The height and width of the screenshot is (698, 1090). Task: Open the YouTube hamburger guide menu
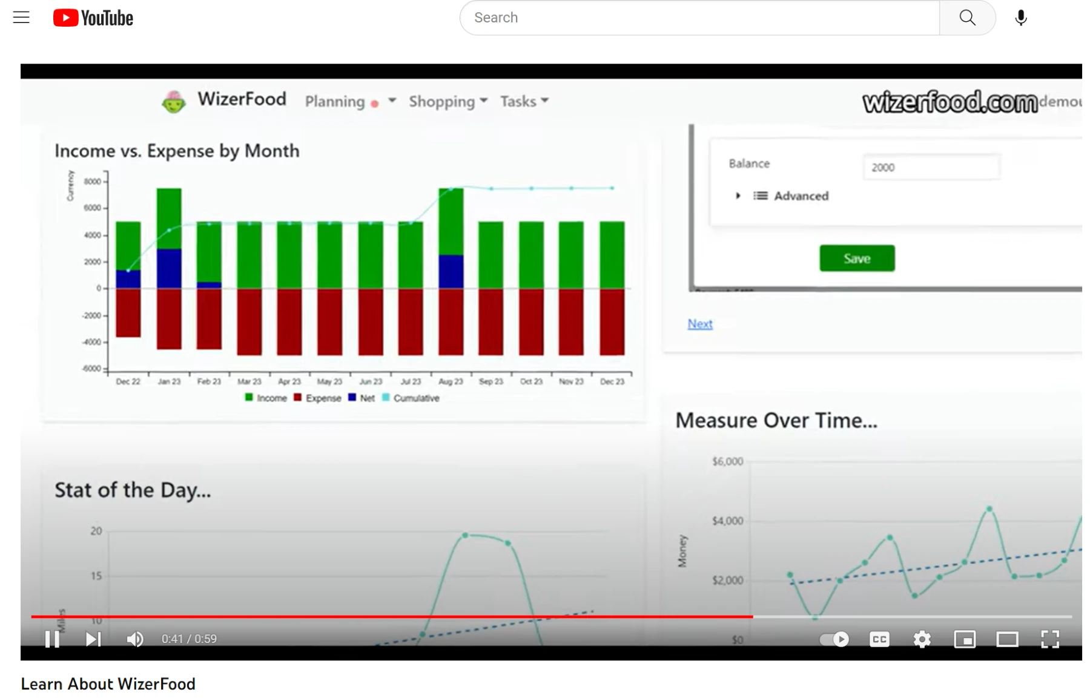coord(21,18)
